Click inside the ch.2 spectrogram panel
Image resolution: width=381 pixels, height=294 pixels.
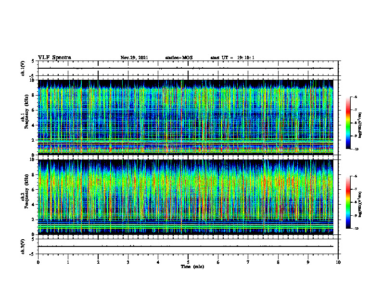[x=185, y=197]
